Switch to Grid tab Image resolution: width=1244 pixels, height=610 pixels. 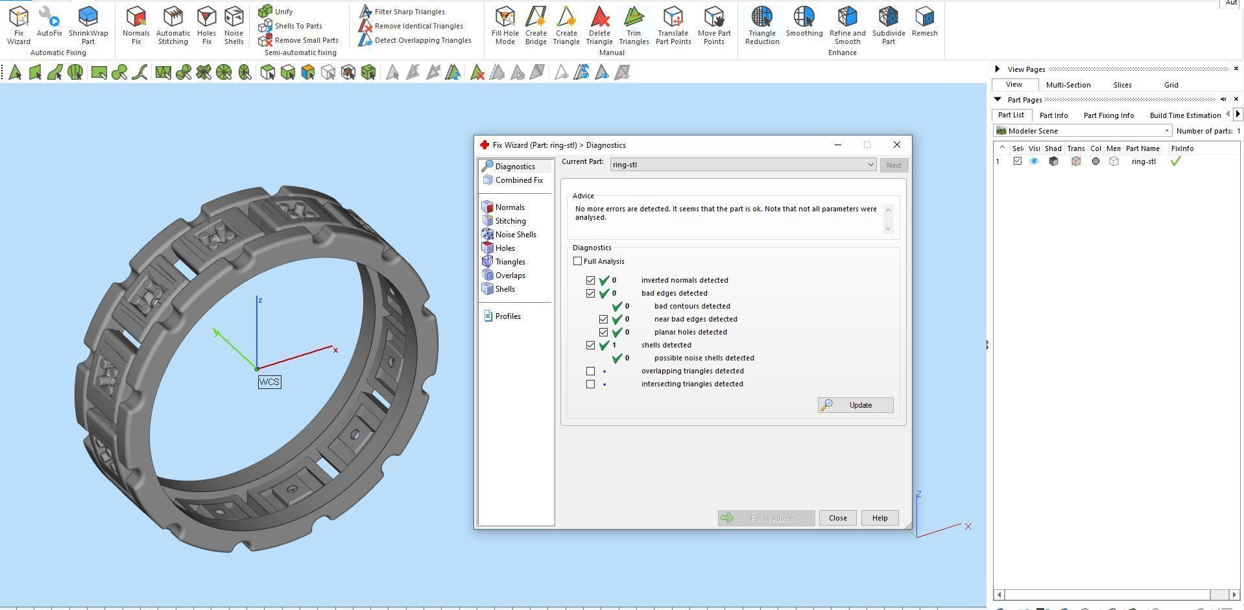point(1171,85)
